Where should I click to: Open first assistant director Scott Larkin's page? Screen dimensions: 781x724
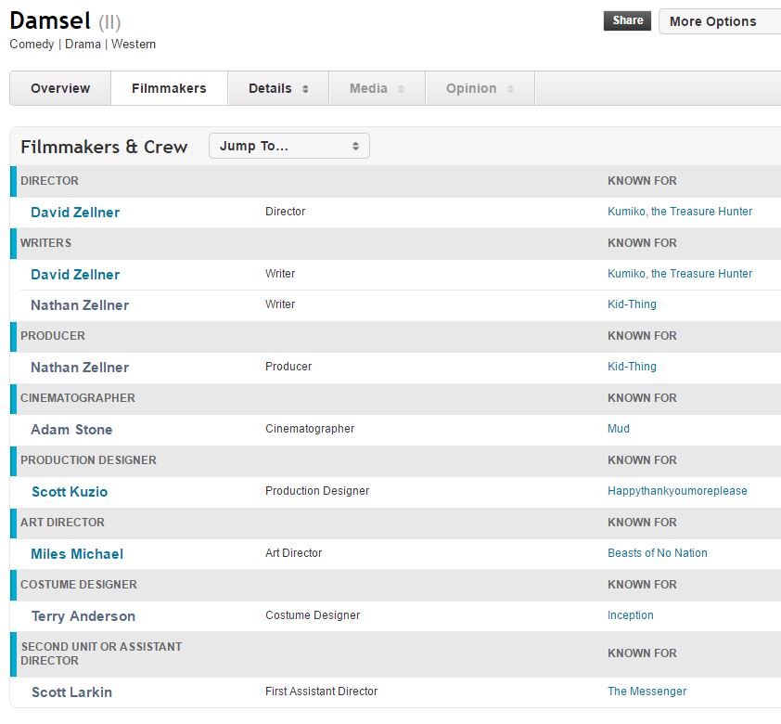pyautogui.click(x=71, y=692)
